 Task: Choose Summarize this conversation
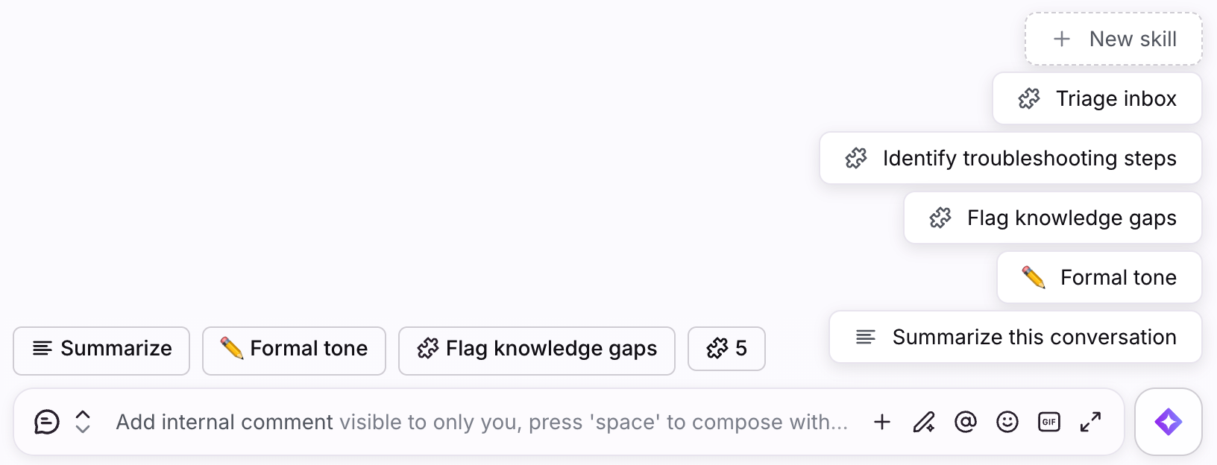pos(1016,337)
